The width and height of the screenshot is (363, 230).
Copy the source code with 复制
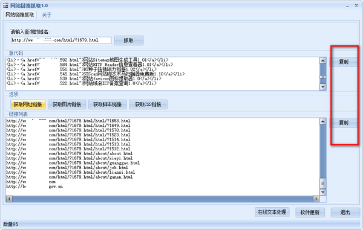coord(344,62)
